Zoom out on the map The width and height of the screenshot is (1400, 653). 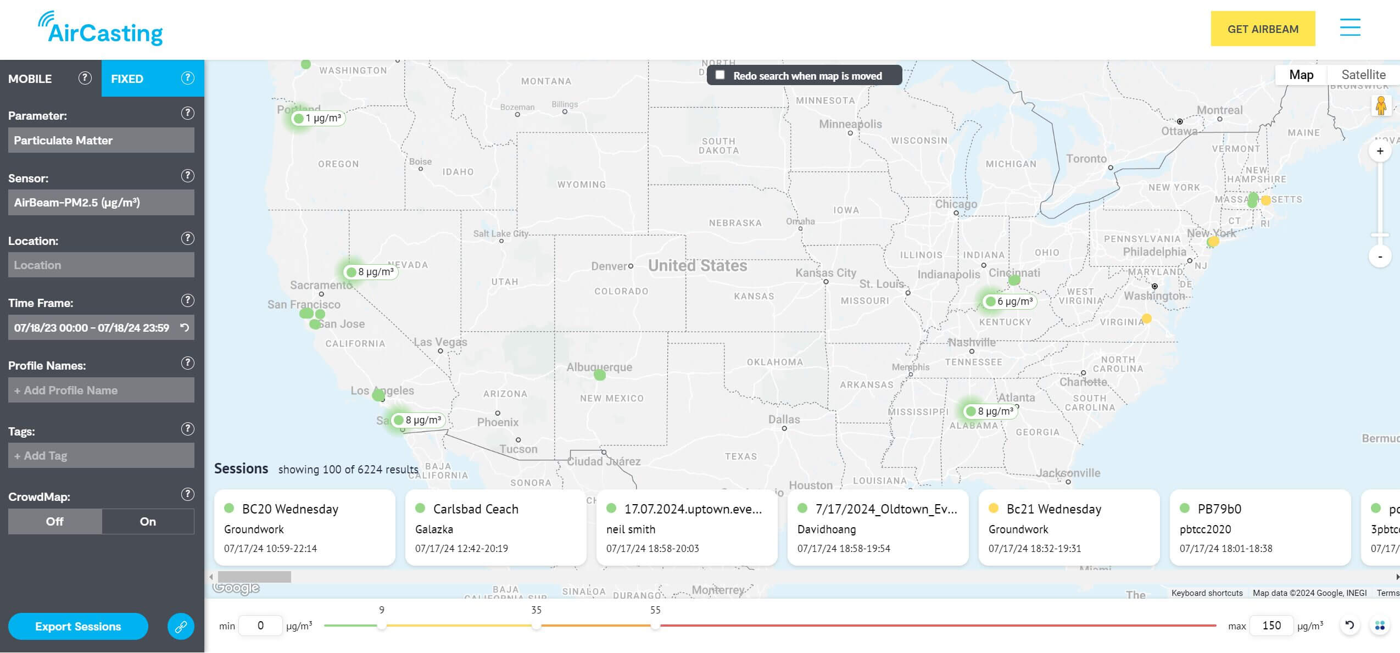pyautogui.click(x=1380, y=256)
